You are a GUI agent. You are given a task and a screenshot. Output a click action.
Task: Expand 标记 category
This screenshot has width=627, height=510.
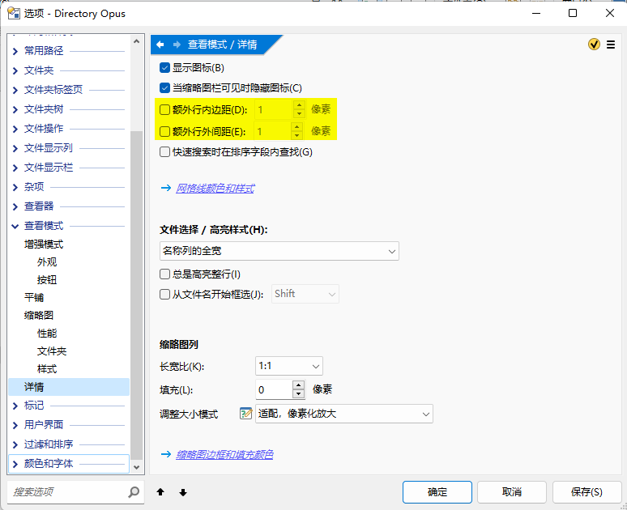[x=15, y=406]
